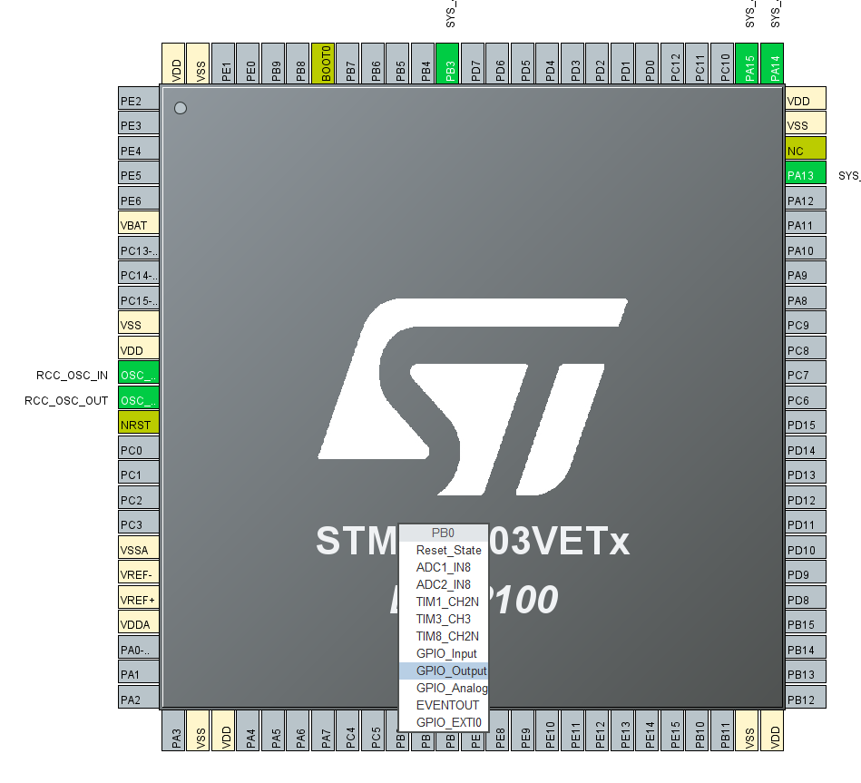861x783 pixels.
Task: Select EVENTOUT for pin PB0
Action: [447, 705]
